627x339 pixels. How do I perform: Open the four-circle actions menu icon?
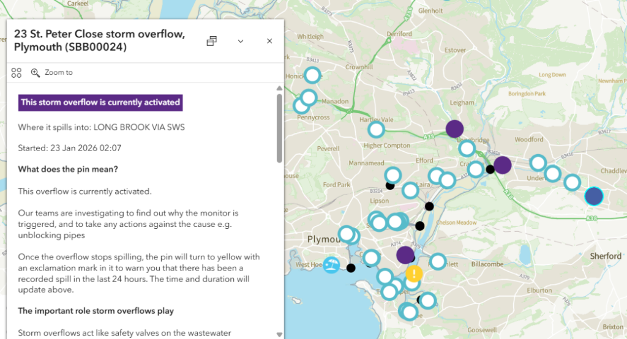(17, 73)
